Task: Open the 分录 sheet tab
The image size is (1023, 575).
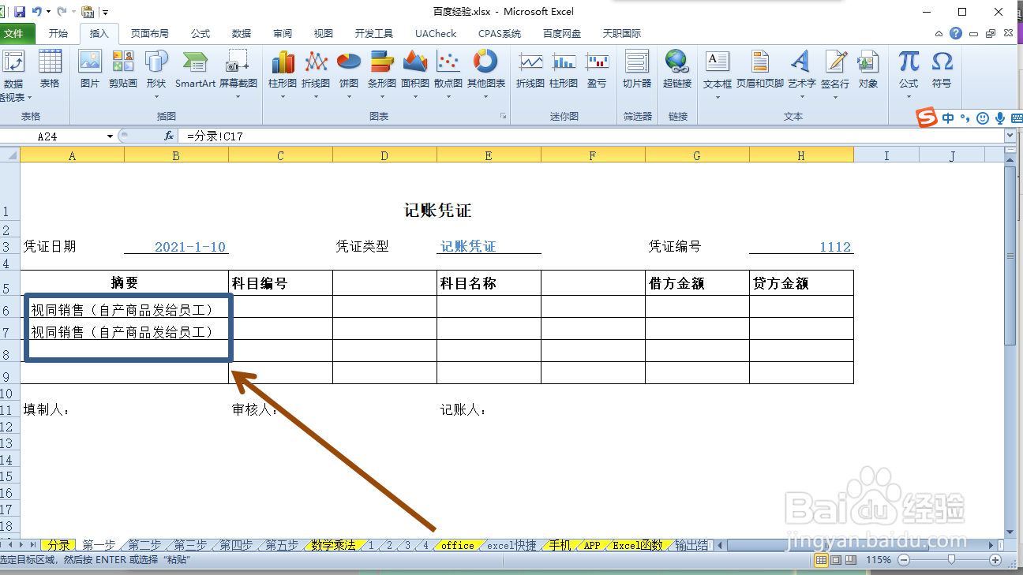Action: tap(58, 545)
